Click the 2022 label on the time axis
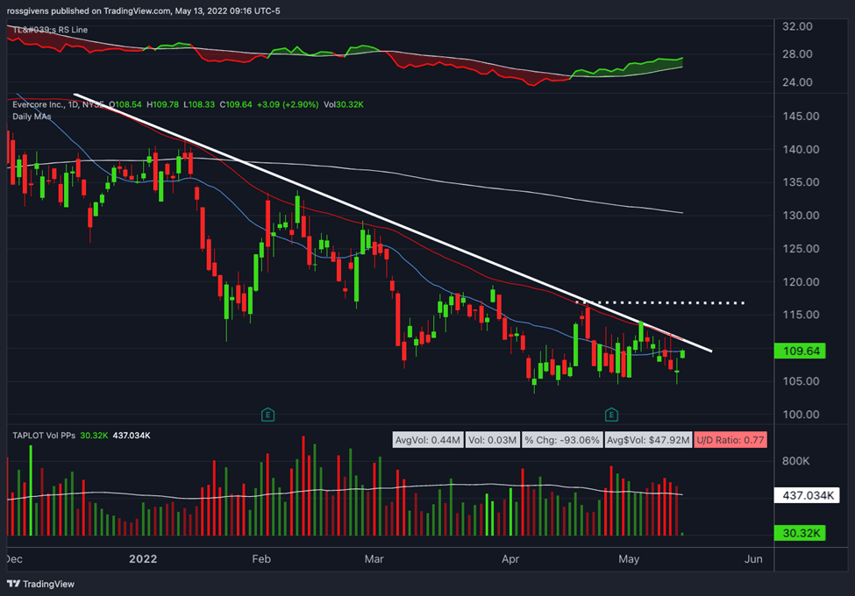Screen dimensions: 855x596 143,558
